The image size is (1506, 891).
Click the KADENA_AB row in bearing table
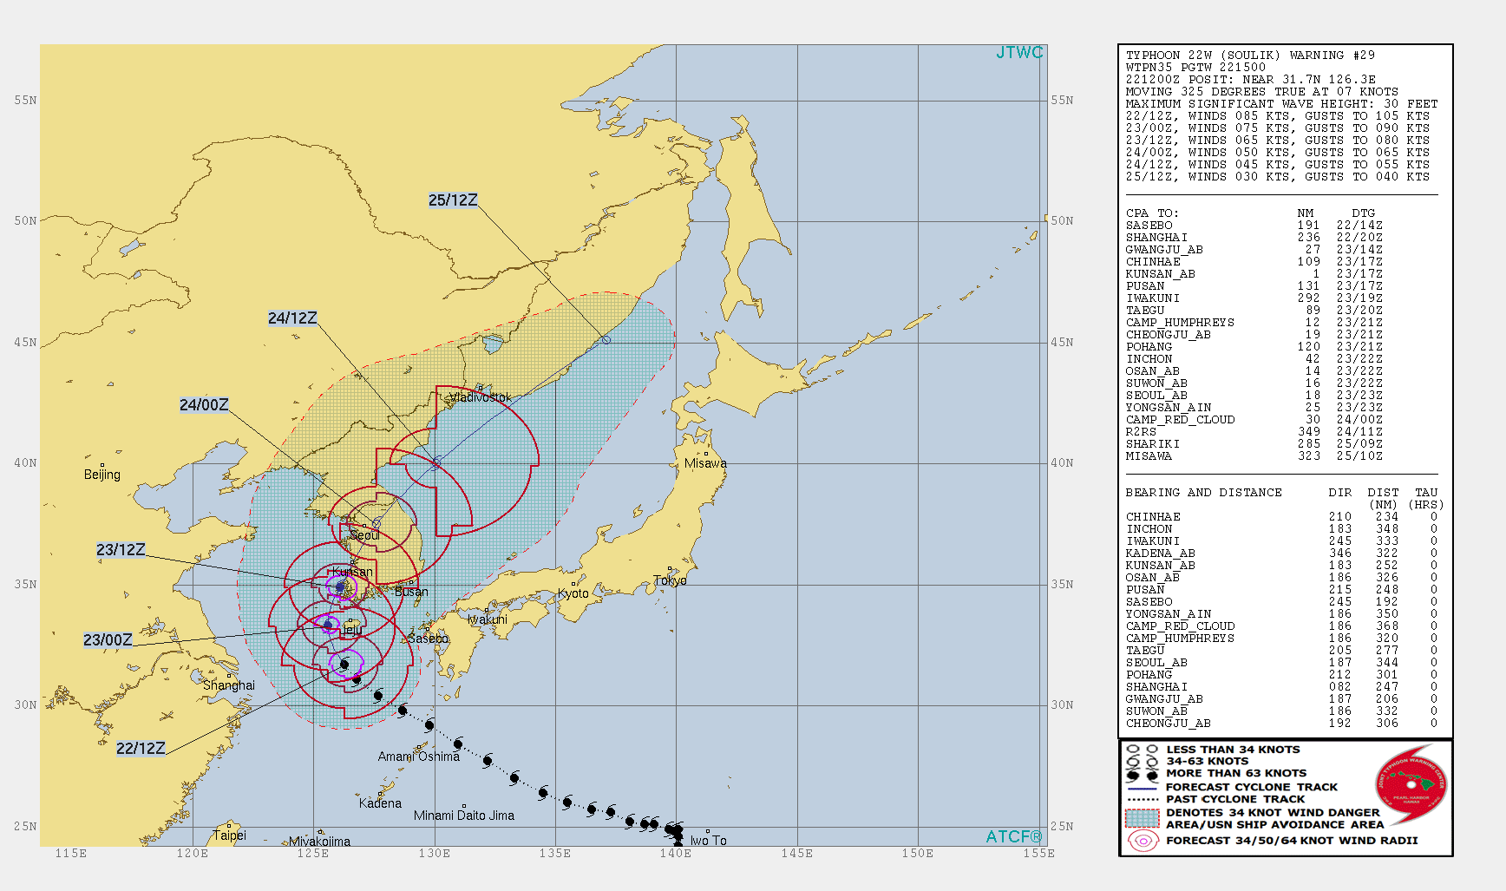(1281, 553)
